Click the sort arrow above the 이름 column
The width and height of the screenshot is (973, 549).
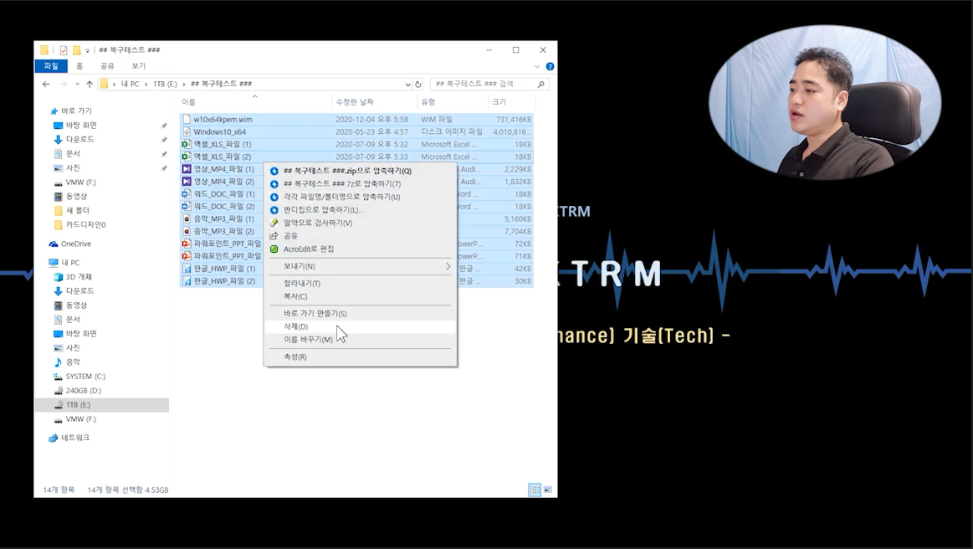[x=255, y=96]
